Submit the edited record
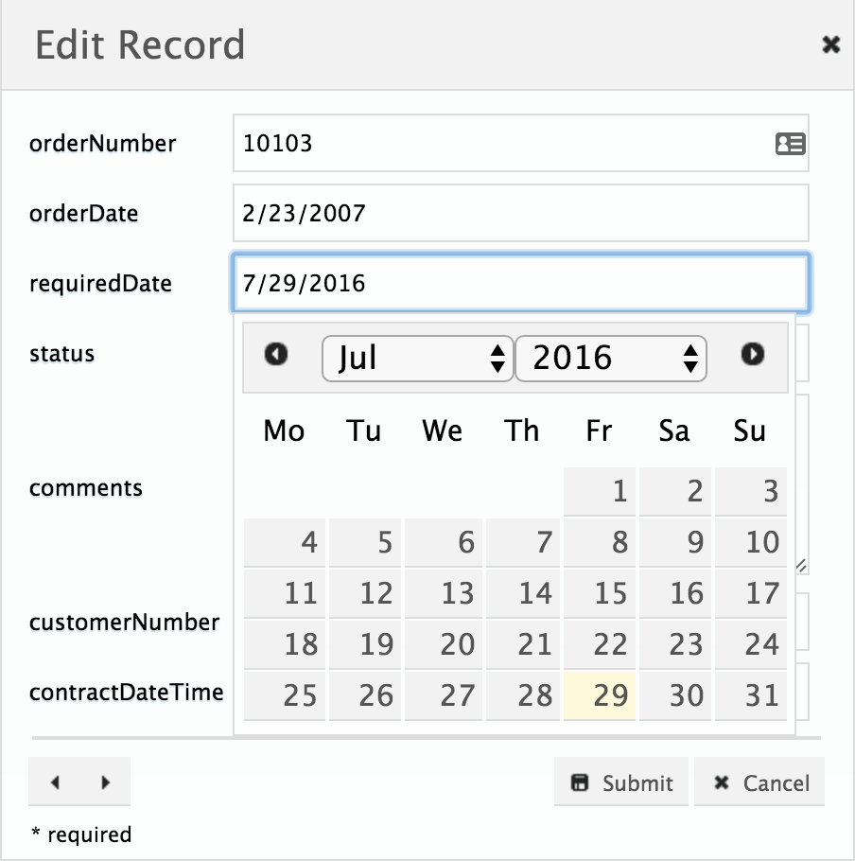 [x=621, y=782]
